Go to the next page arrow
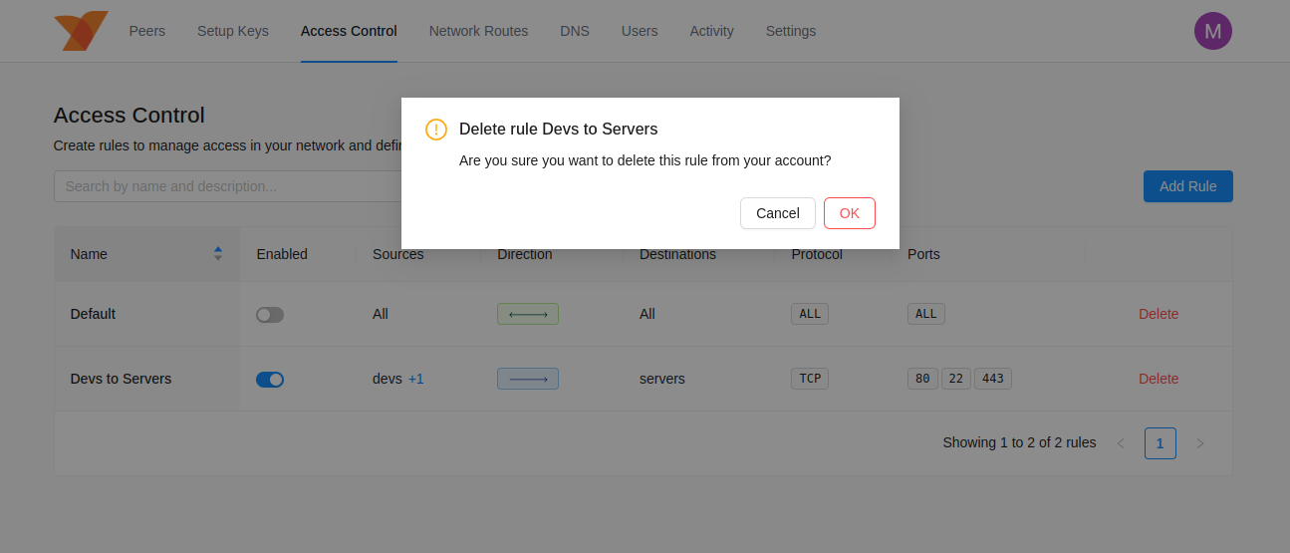Screen dimensions: 1290x553 click(x=1199, y=443)
